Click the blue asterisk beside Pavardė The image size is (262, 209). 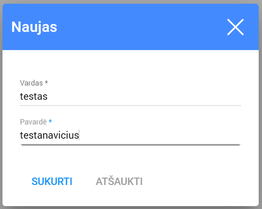[50, 122]
